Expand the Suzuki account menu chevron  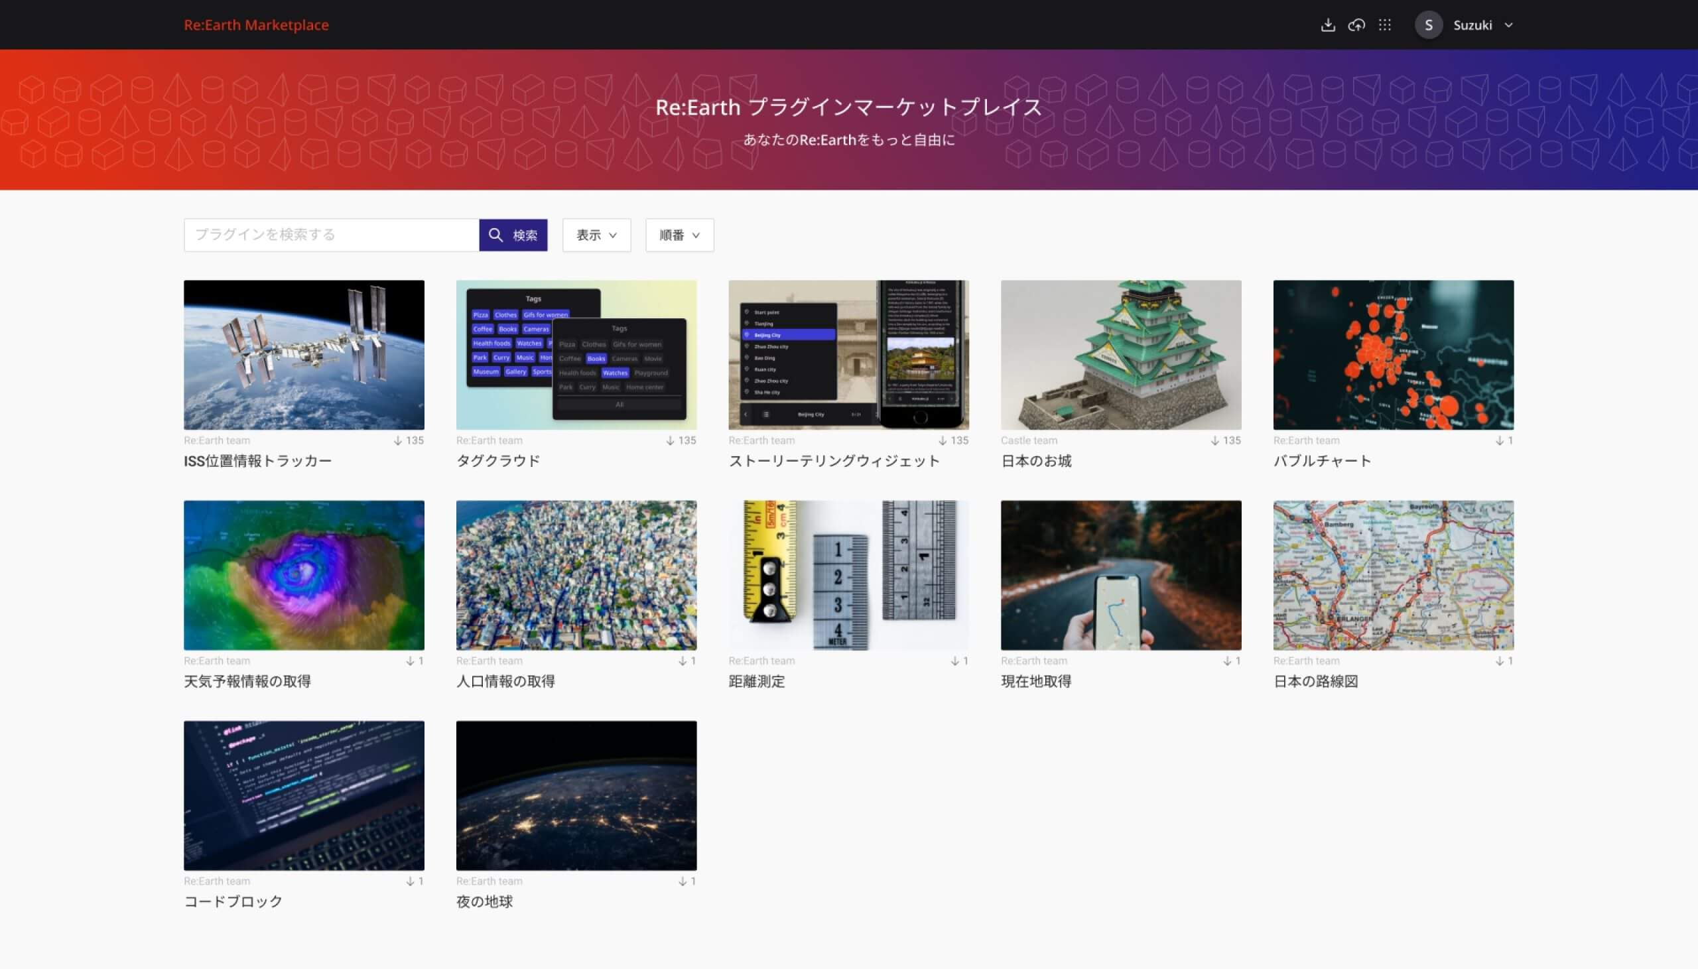point(1508,25)
